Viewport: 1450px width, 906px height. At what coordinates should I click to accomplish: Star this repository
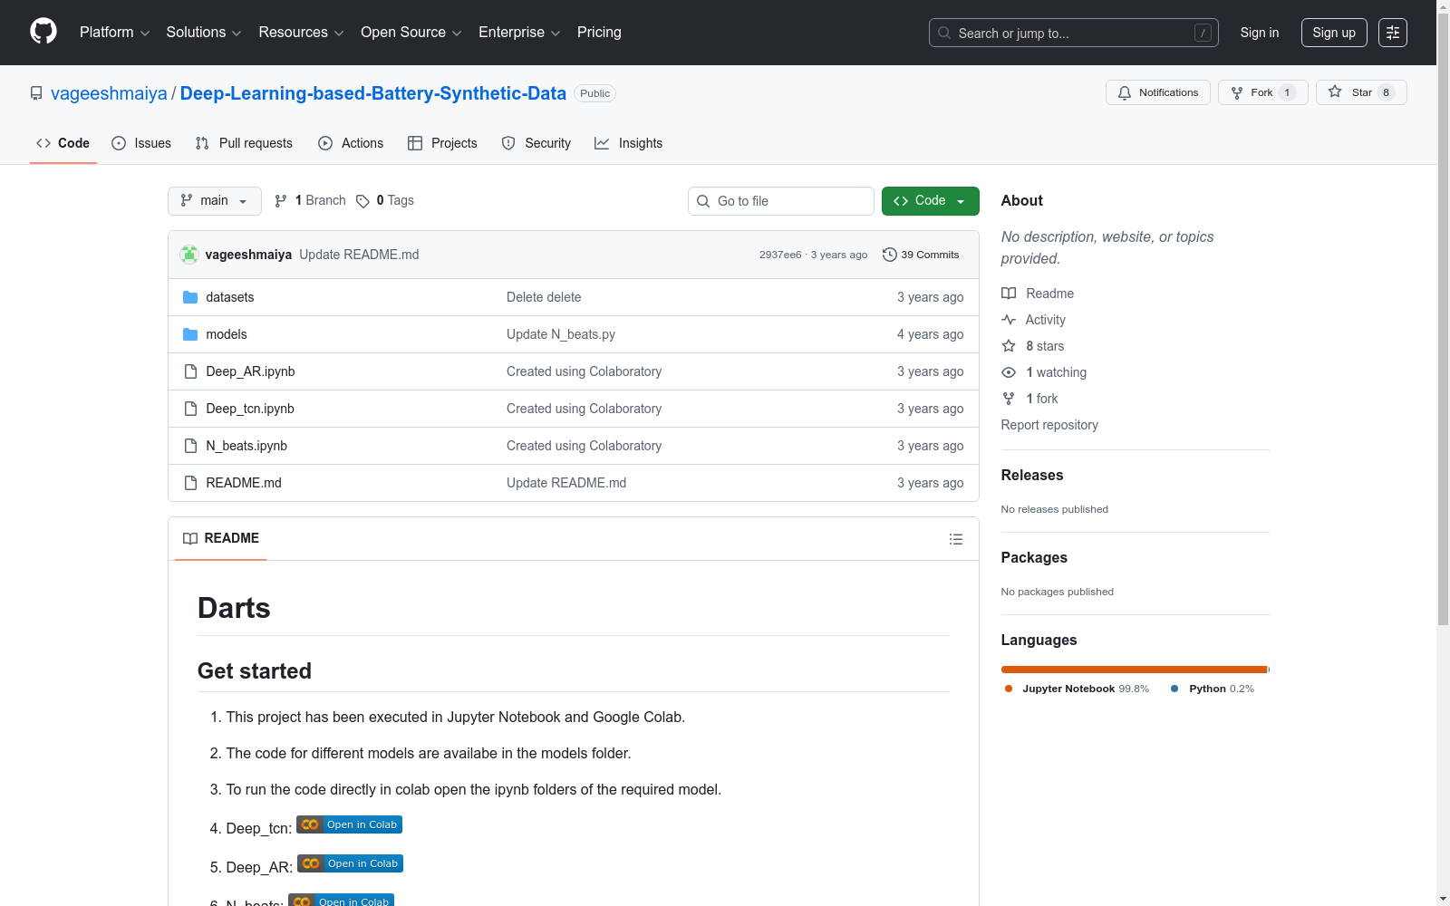pos(1361,92)
